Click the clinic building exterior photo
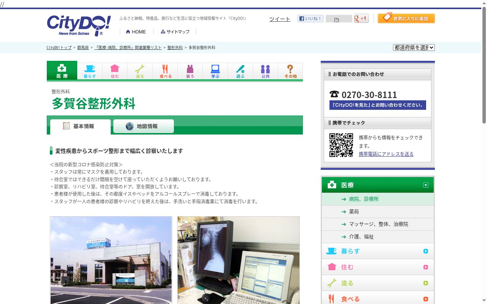 [x=111, y=260]
